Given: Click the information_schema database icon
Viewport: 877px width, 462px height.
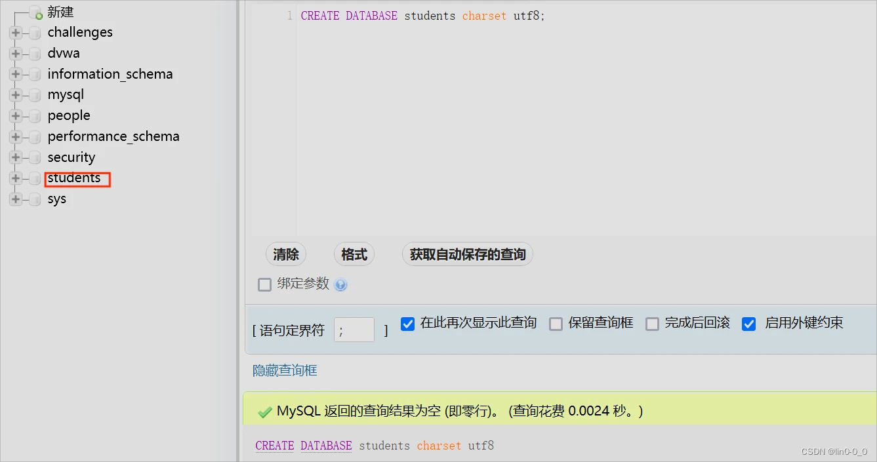Looking at the screenshot, I should coord(35,75).
